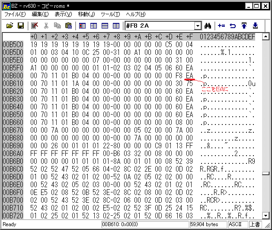Screen dimensions: 272x230
Task: Click the search field containing '#F8 2A'
Action: click(160, 26)
